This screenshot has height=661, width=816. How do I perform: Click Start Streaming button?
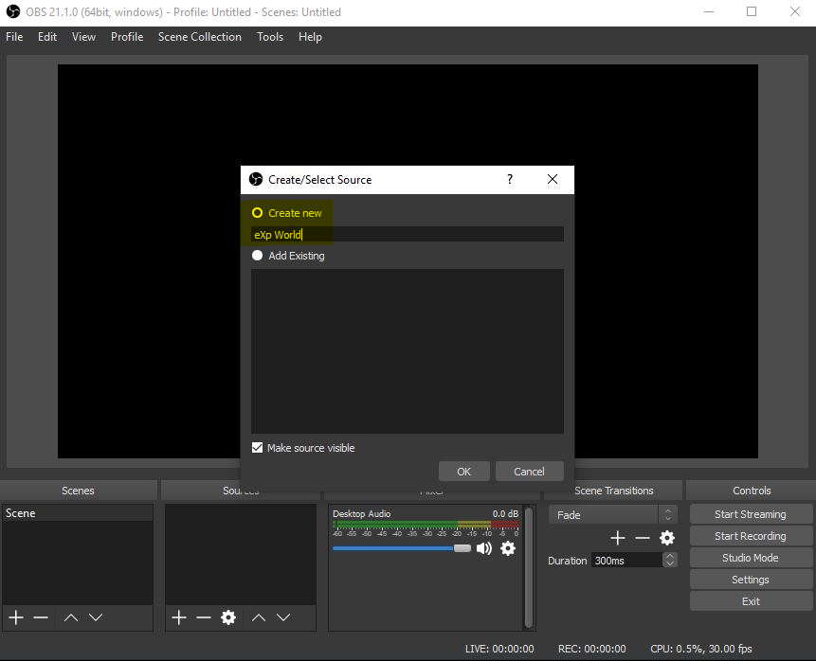[751, 514]
